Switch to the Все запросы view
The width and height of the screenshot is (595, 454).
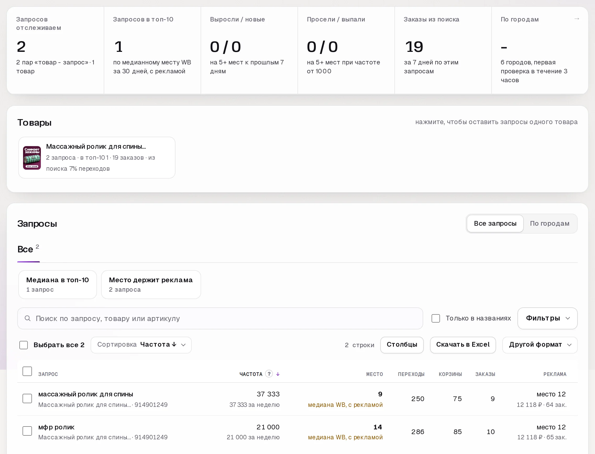pyautogui.click(x=495, y=224)
